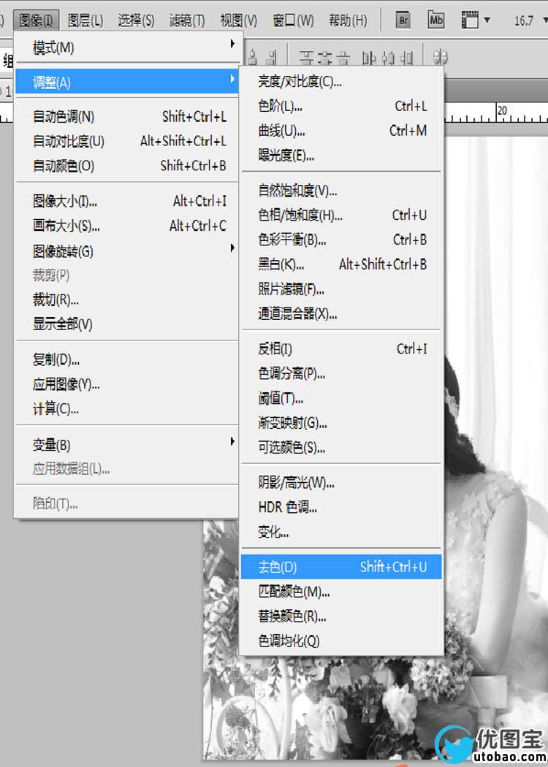Open the 滤镜(T) menu
The image size is (548, 767).
(187, 20)
